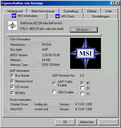Image resolution: width=121 pixels, height=128 pixels.
Task: Click the AGP Revision No. value 2.0
Action: 82,76
